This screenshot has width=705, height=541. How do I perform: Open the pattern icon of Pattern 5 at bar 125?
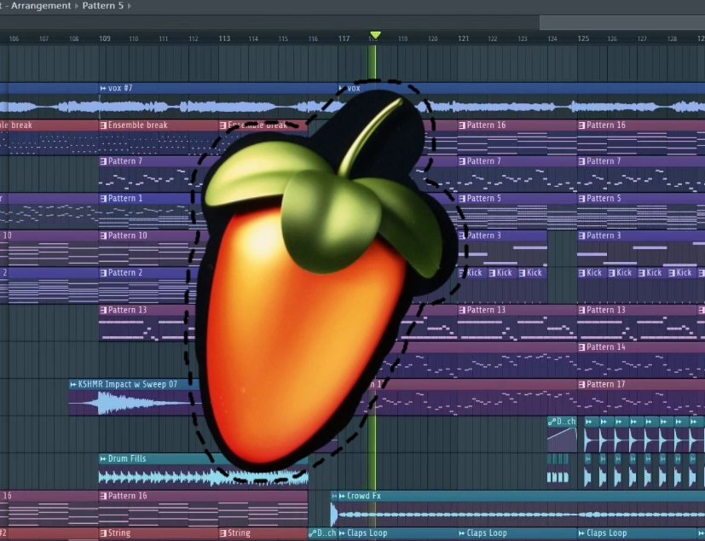click(581, 199)
